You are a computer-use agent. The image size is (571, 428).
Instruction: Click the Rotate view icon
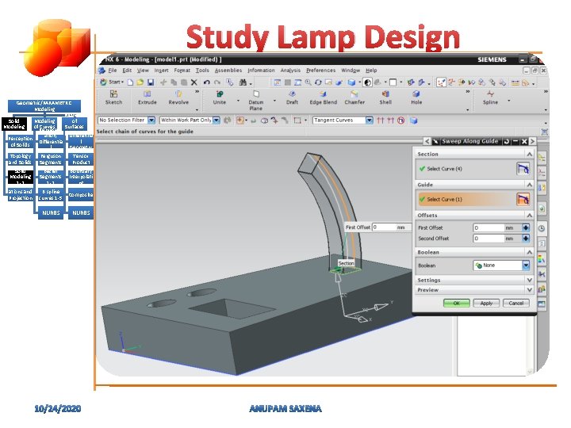click(318, 82)
